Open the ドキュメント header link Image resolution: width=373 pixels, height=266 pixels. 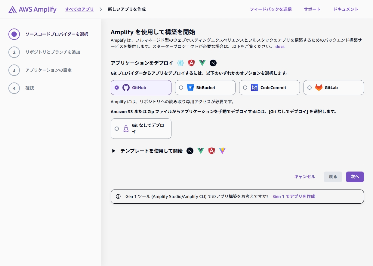point(346,9)
